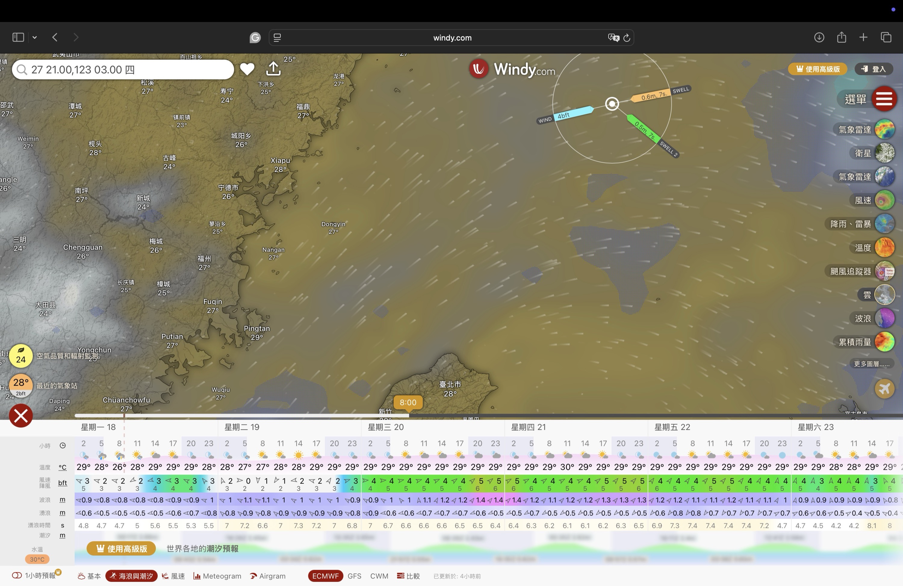Toggle 1小時預報 one-hour forecast switch

(x=17, y=575)
